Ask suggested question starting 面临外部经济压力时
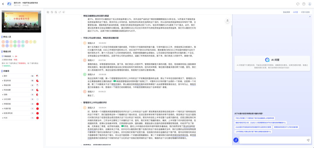This screenshot has height=148, width=314. (261, 123)
